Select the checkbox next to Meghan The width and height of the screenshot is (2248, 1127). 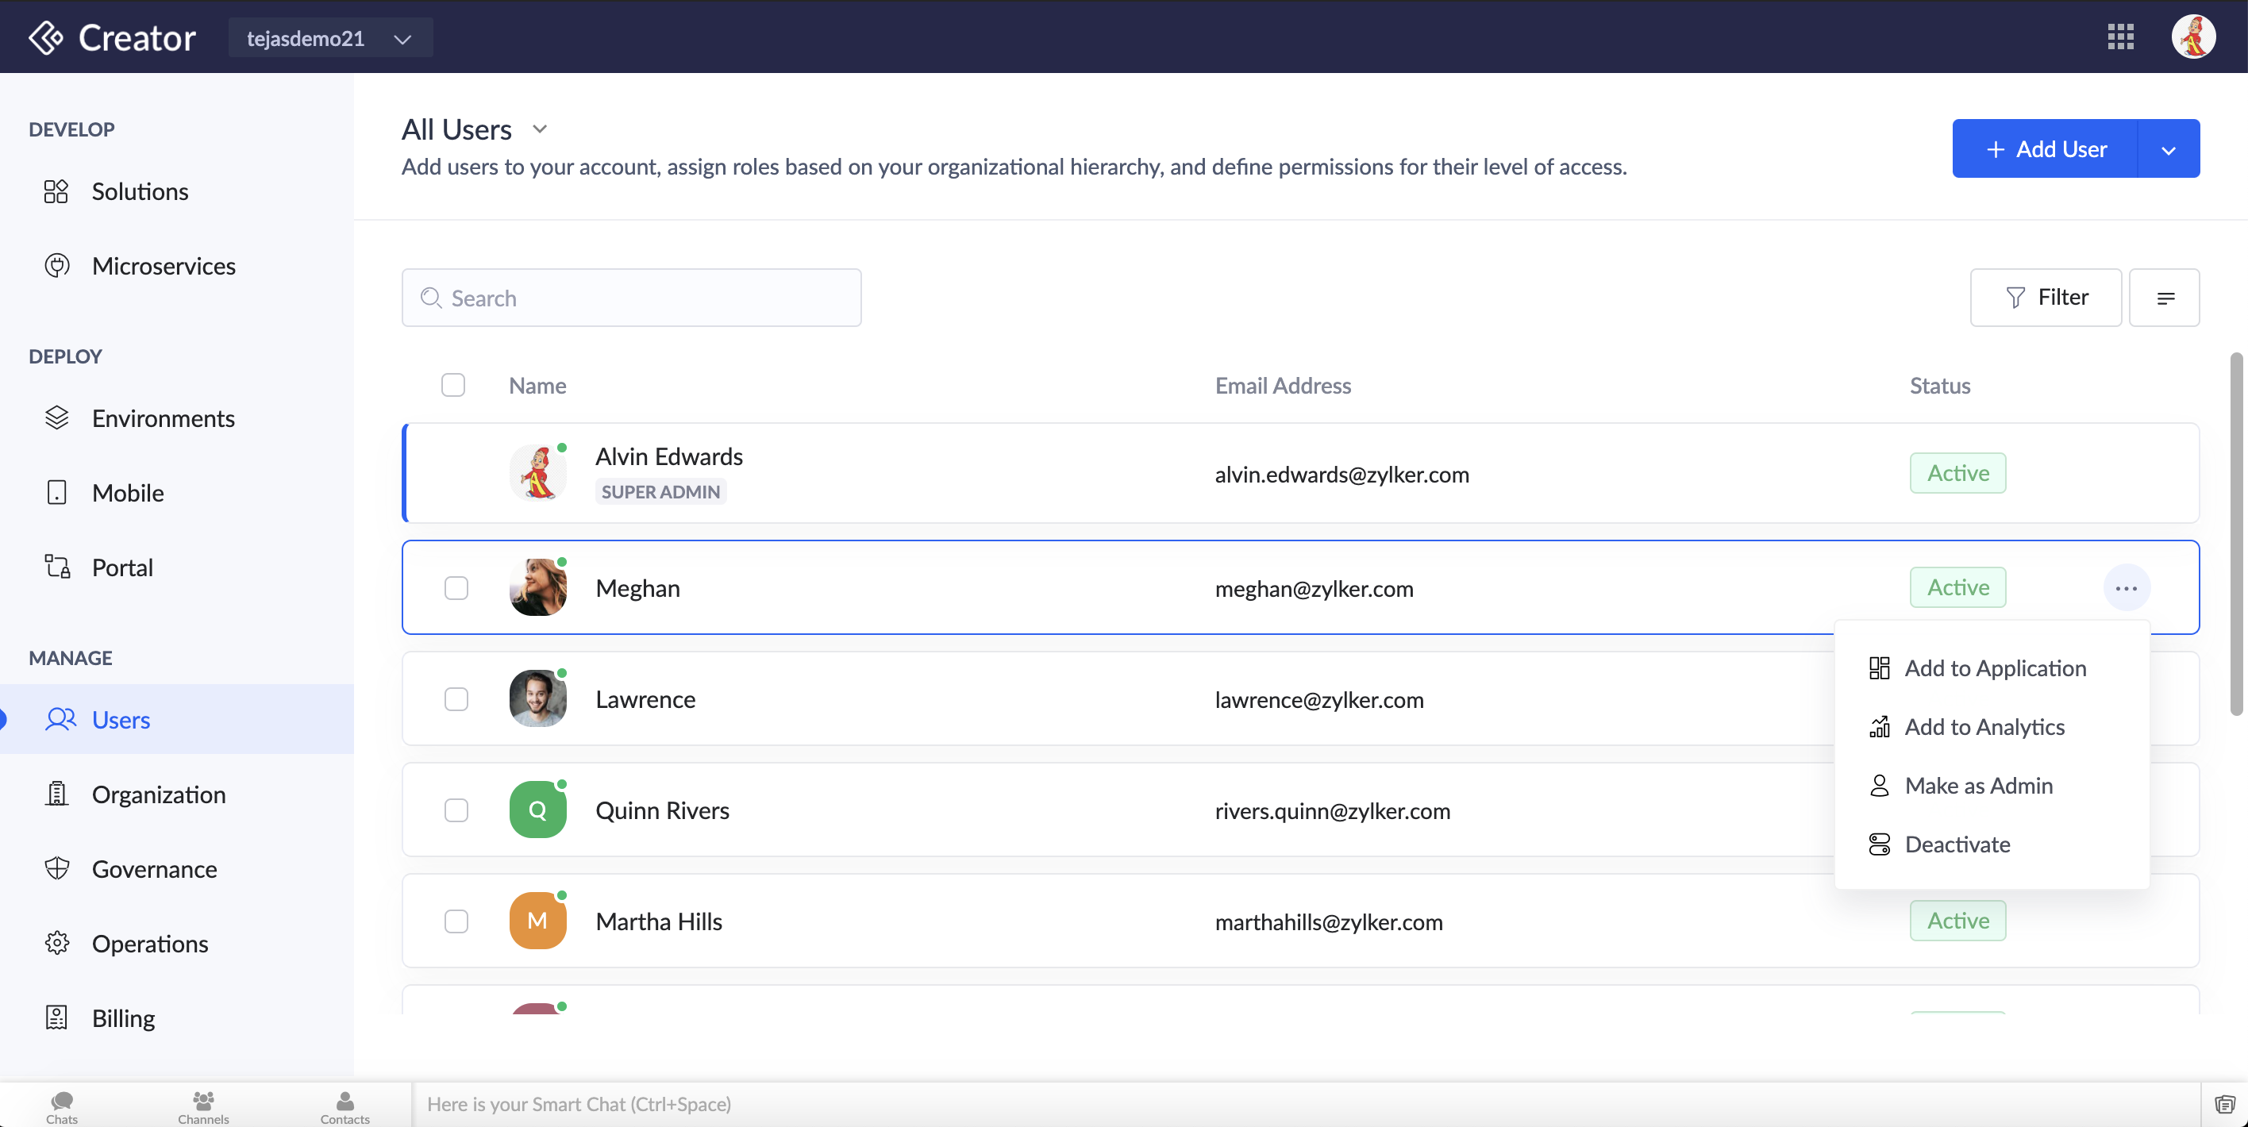click(456, 587)
